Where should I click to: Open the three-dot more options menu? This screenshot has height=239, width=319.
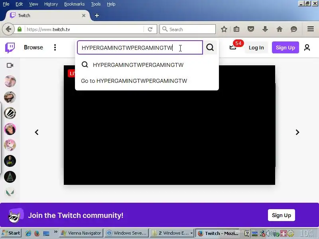tap(55, 47)
